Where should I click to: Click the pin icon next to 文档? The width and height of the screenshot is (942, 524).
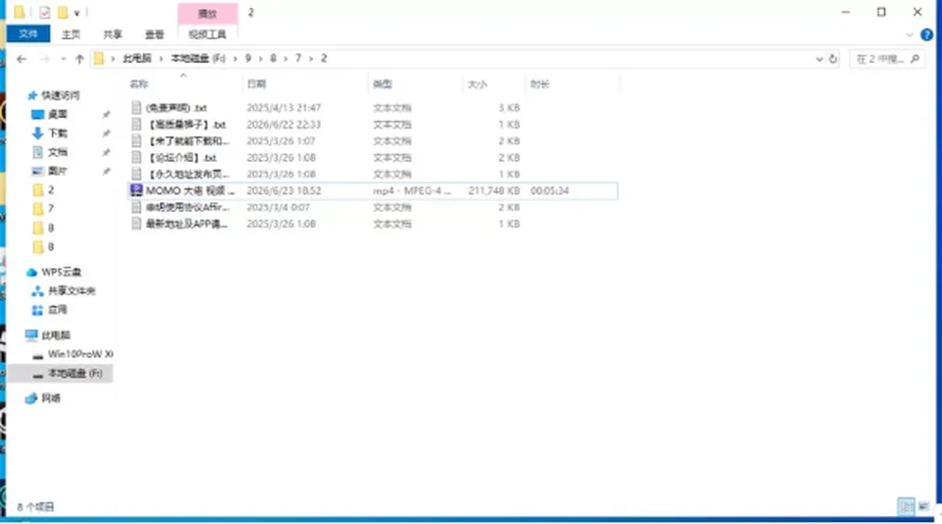pos(106,152)
